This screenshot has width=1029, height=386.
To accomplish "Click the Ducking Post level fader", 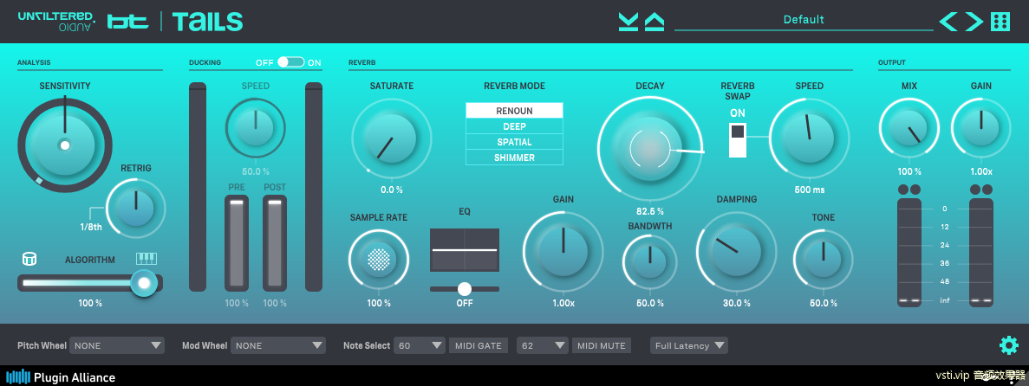I will [274, 242].
